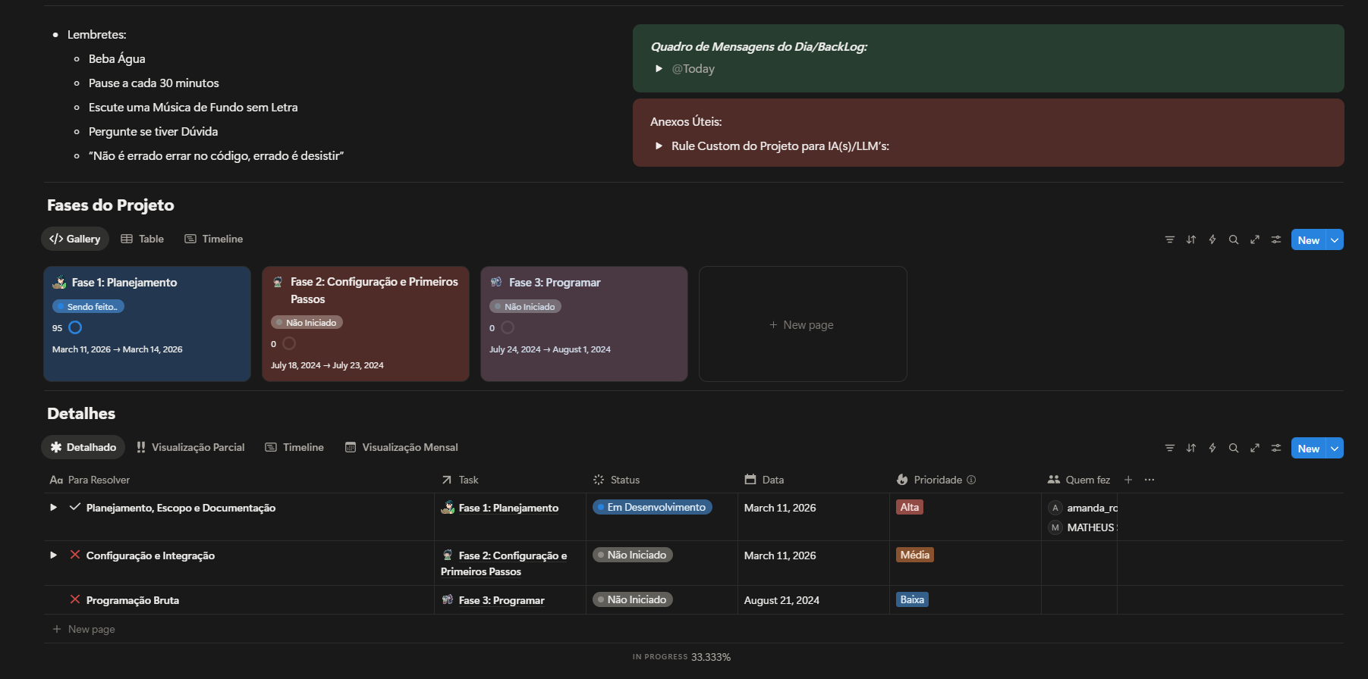
Task: Select the Visualização Mensal tab
Action: [x=401, y=447]
